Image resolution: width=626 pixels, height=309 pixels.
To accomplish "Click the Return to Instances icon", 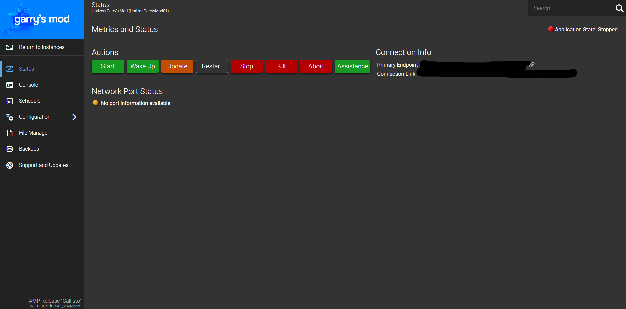I will click(10, 47).
